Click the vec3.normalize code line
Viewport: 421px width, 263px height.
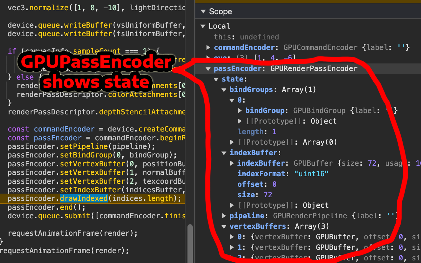96,8
